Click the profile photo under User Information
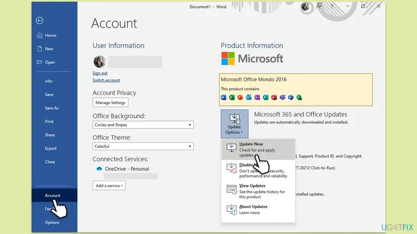Screen dimensions: 417x234 coord(99,62)
